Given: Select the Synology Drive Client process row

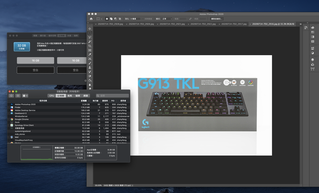Looking at the screenshot, I should [x=69, y=125].
